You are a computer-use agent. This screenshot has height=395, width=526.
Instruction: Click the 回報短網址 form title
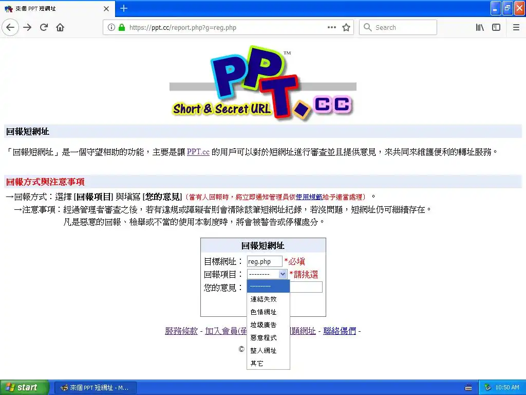click(263, 245)
